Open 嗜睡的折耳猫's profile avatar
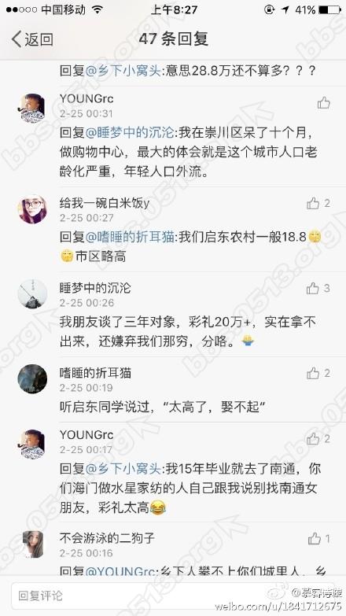 pos(32,379)
